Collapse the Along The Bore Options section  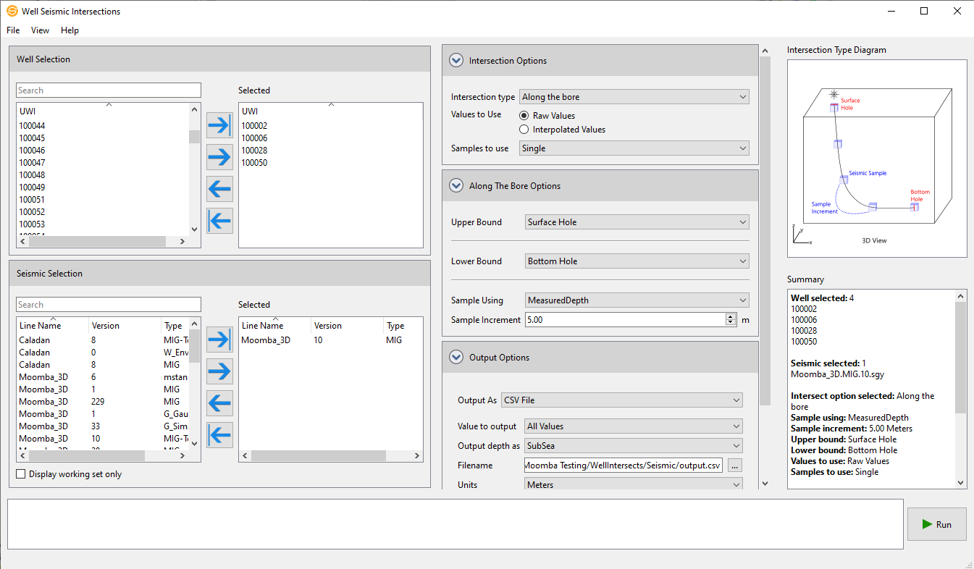tap(456, 186)
